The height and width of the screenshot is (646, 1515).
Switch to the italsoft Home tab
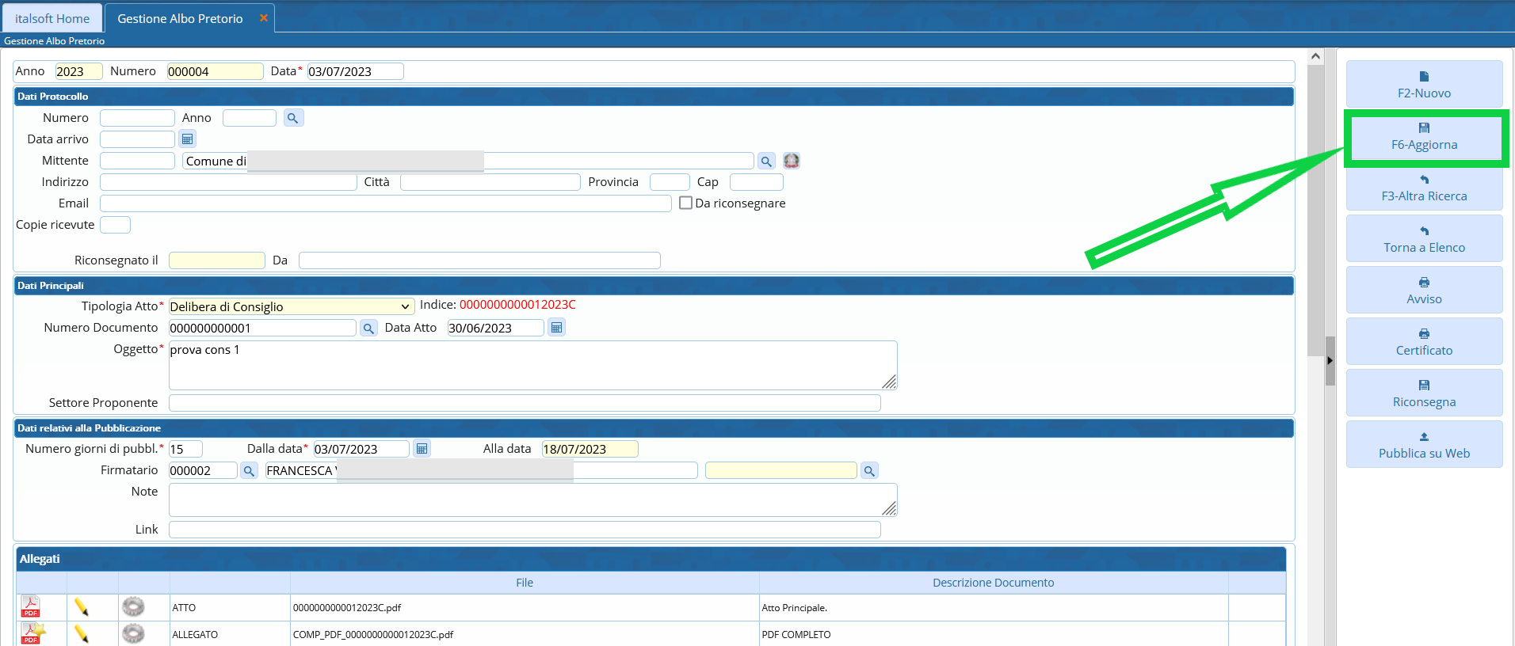tap(52, 18)
